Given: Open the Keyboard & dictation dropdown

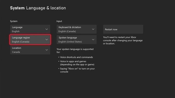Looking at the screenshot, I should [77, 29].
